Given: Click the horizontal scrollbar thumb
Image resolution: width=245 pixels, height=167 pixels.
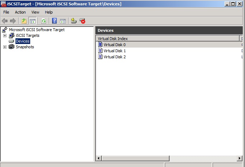Looking at the screenshot, I should click(x=135, y=158).
